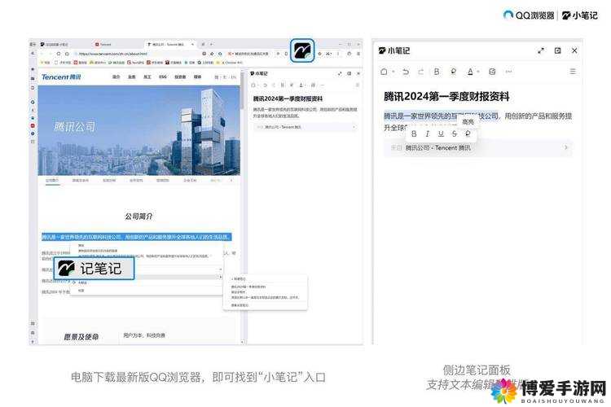Insert image via 小笔记 toolbar picture icon
611x407 pixels.
(492, 72)
